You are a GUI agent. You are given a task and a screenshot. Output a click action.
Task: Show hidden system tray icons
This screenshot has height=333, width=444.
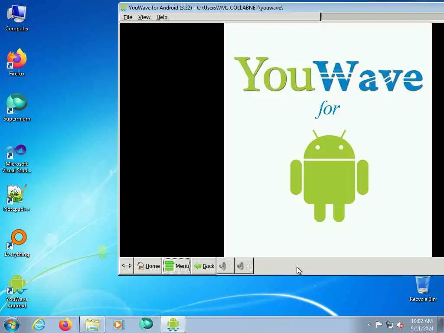[x=369, y=325]
